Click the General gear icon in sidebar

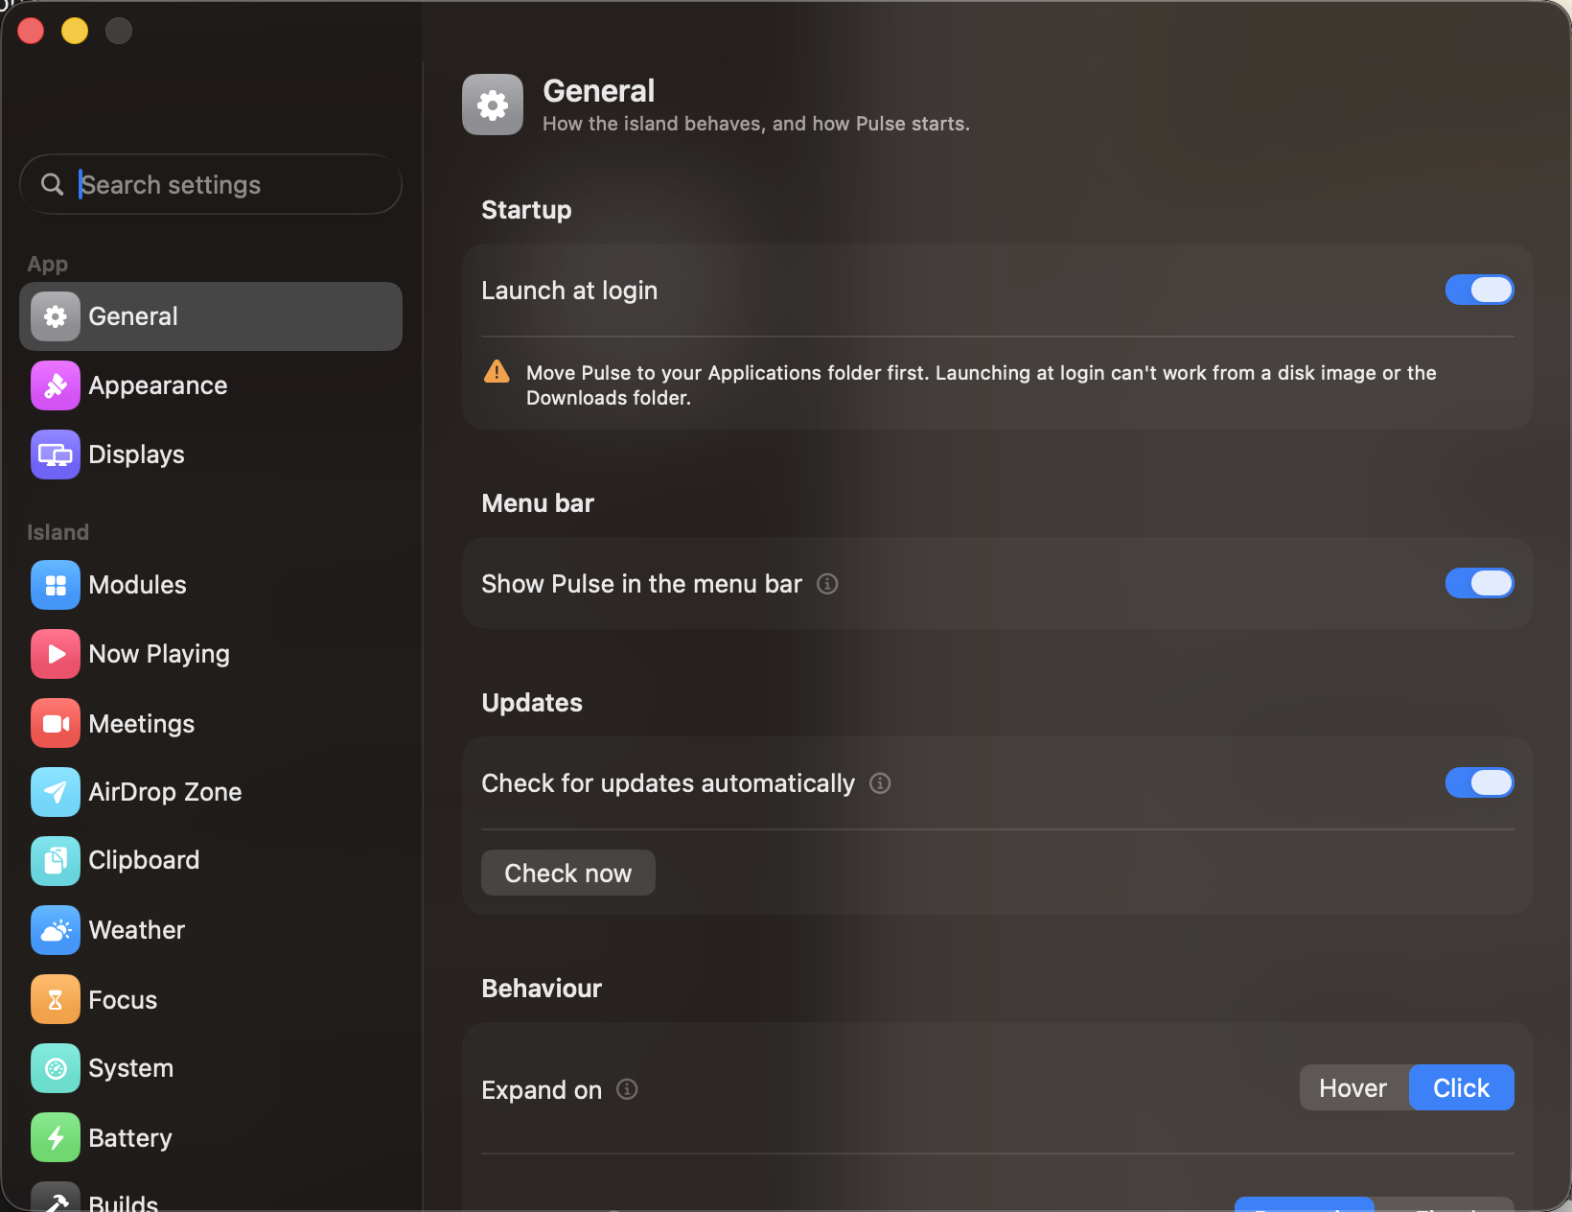pyautogui.click(x=56, y=316)
